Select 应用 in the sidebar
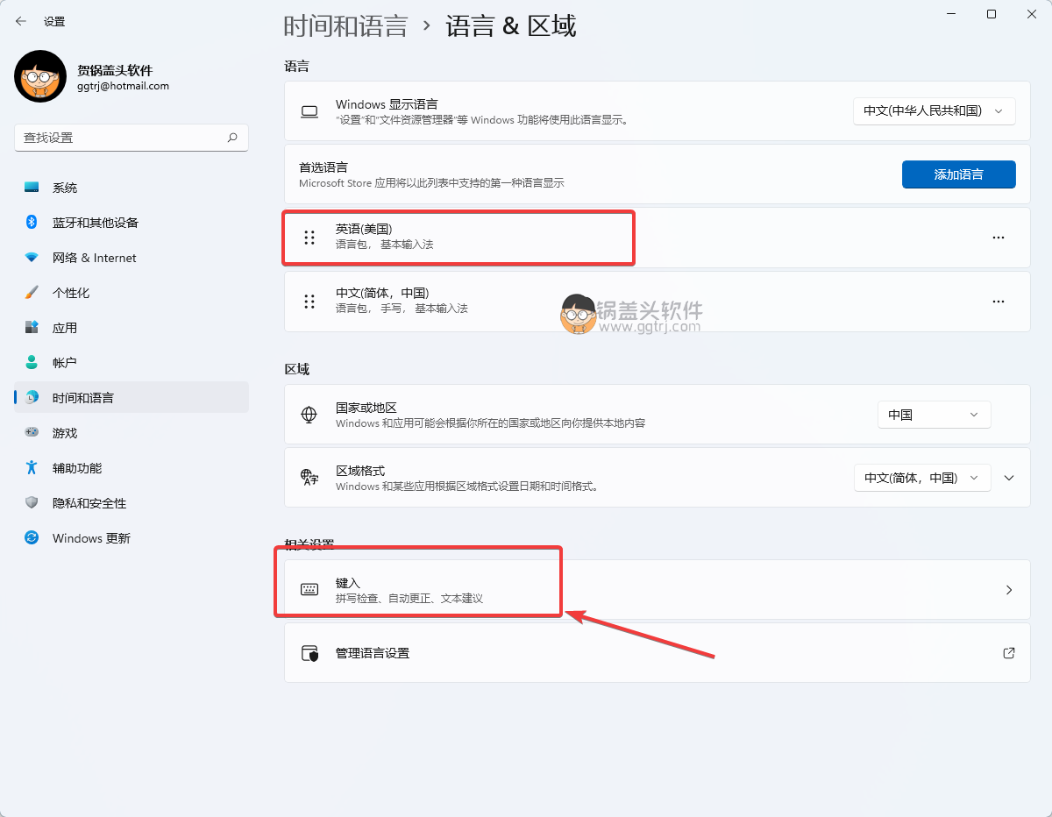Image resolution: width=1052 pixels, height=817 pixels. click(131, 328)
